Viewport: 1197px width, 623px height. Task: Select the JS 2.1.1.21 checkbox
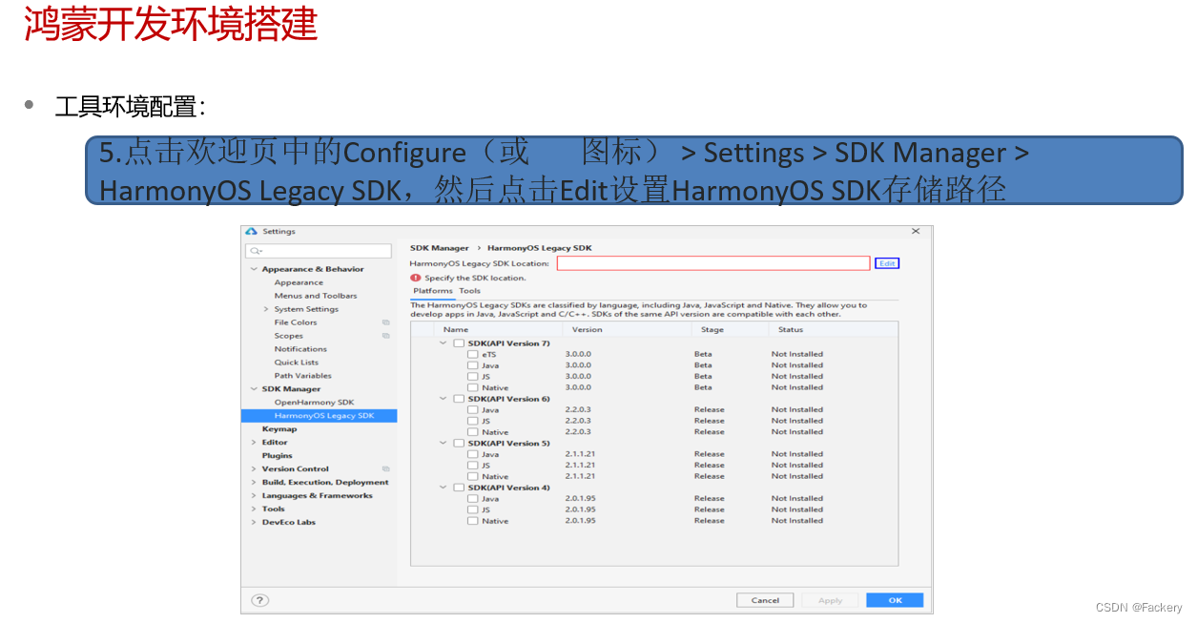473,466
